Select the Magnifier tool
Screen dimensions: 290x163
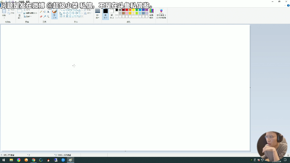(48, 16)
